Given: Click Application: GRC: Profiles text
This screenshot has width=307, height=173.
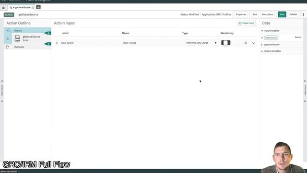Looking at the screenshot, I should 216,14.
